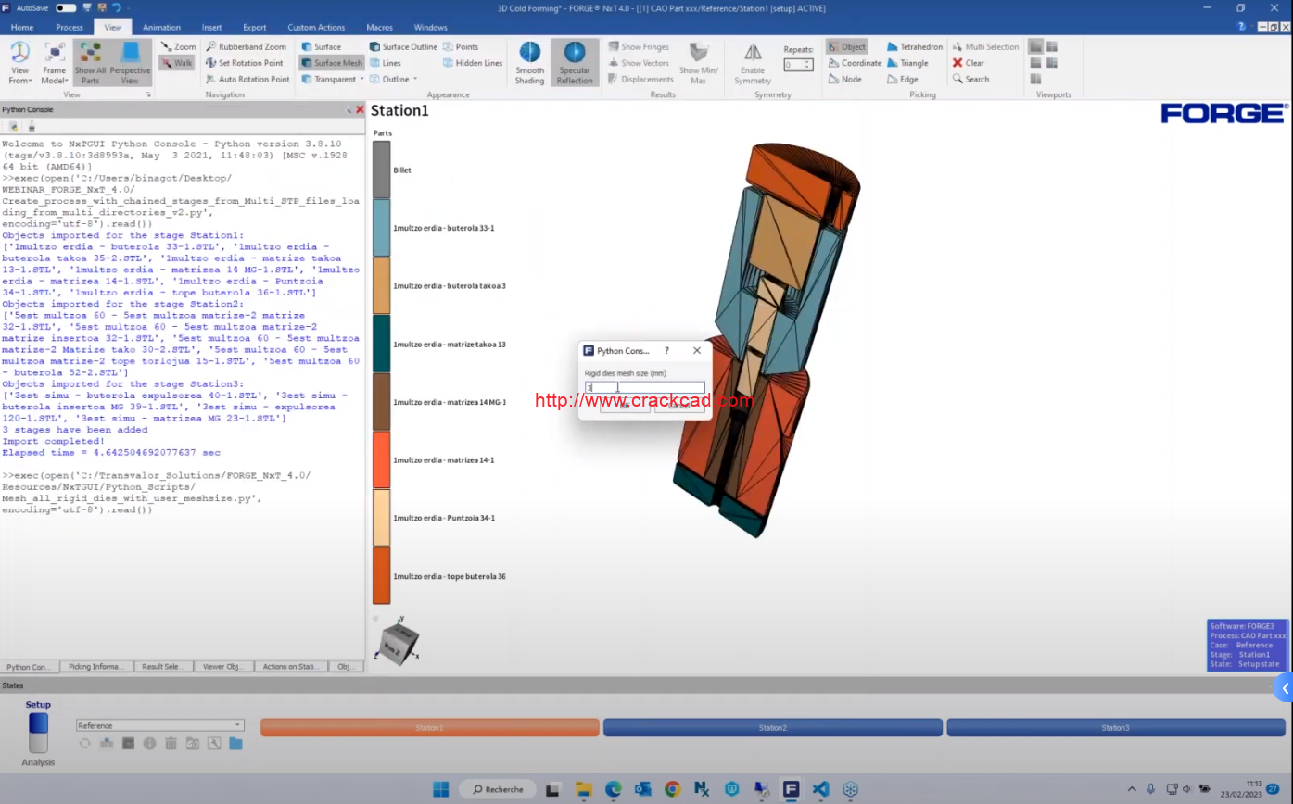Screen dimensions: 1293x804
Task: Toggle the Setup/Analysis state switch
Action: click(38, 733)
